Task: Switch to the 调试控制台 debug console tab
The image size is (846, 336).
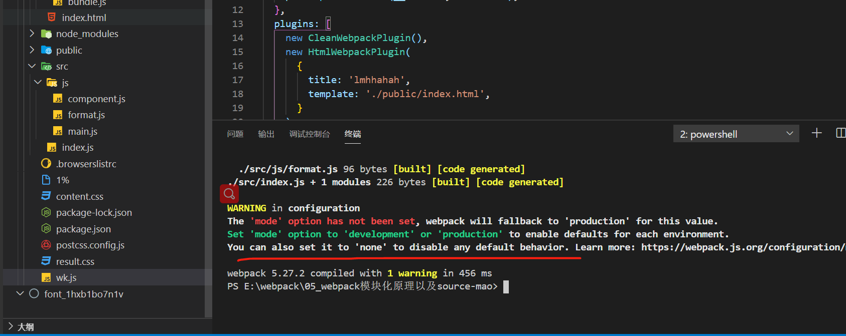Action: pos(310,134)
